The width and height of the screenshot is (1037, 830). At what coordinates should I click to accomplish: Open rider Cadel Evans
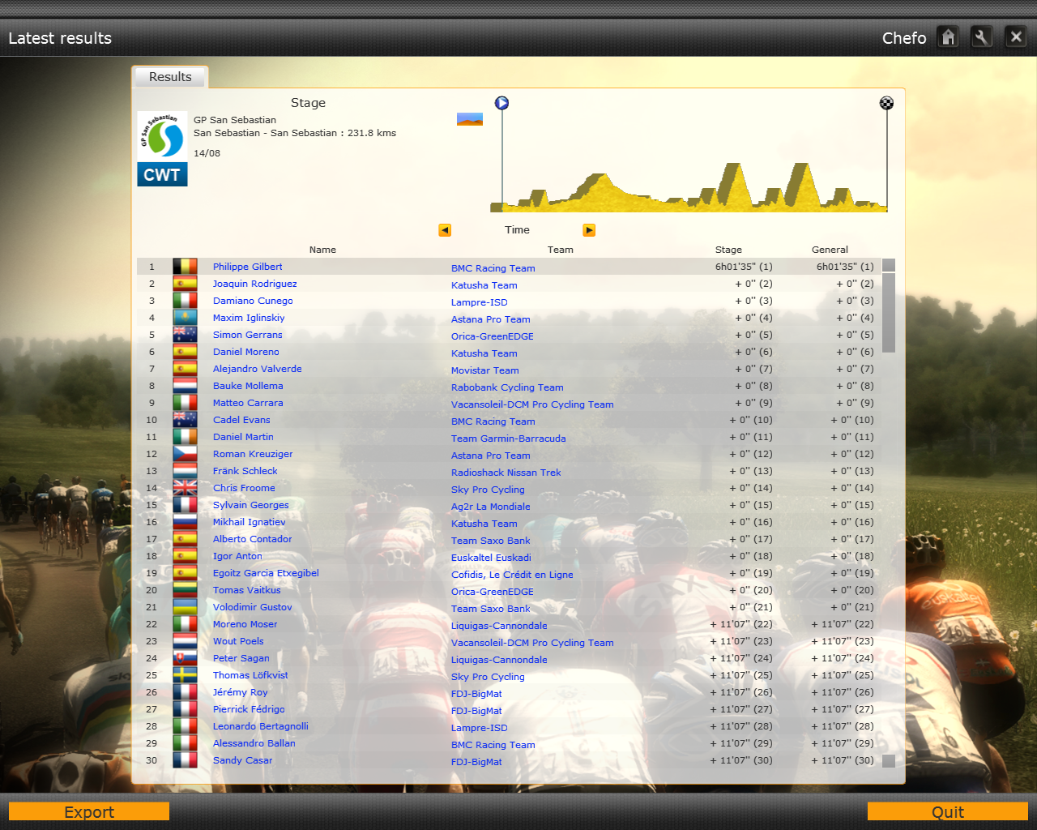click(241, 420)
